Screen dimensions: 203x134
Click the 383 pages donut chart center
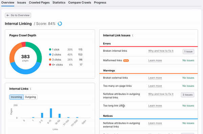coord(25,58)
